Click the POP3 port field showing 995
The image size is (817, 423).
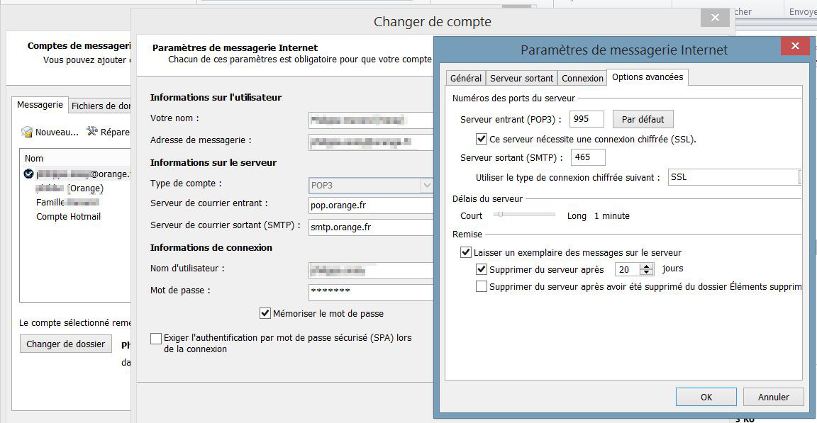[x=587, y=119]
